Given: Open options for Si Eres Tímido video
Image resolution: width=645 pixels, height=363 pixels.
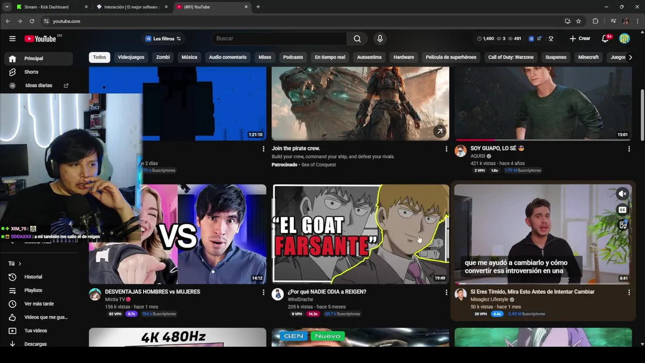Looking at the screenshot, I should pos(629,292).
